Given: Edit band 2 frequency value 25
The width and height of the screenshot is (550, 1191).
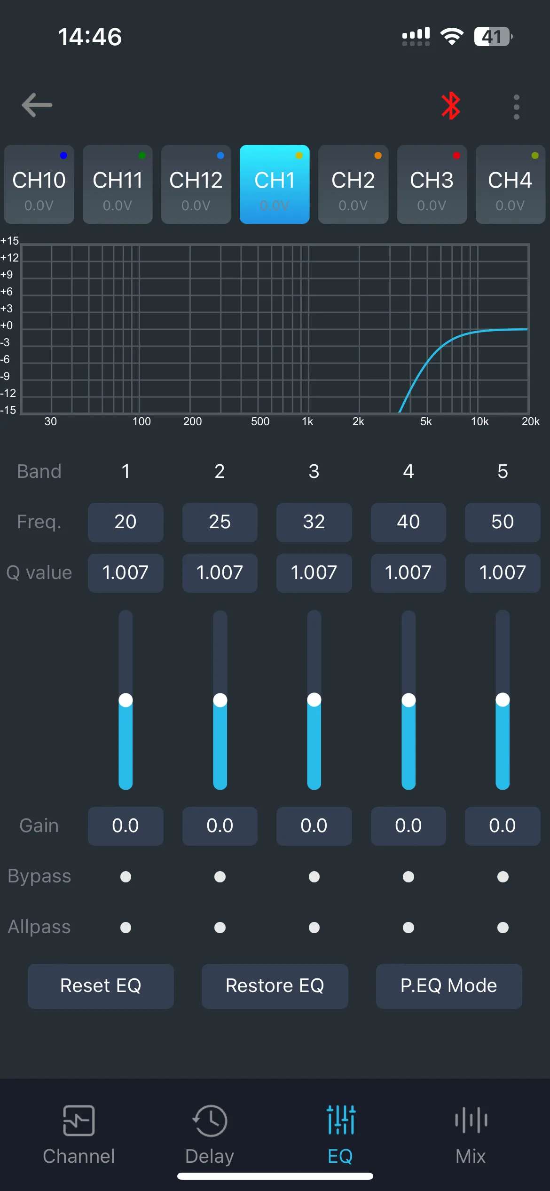Looking at the screenshot, I should tap(220, 522).
